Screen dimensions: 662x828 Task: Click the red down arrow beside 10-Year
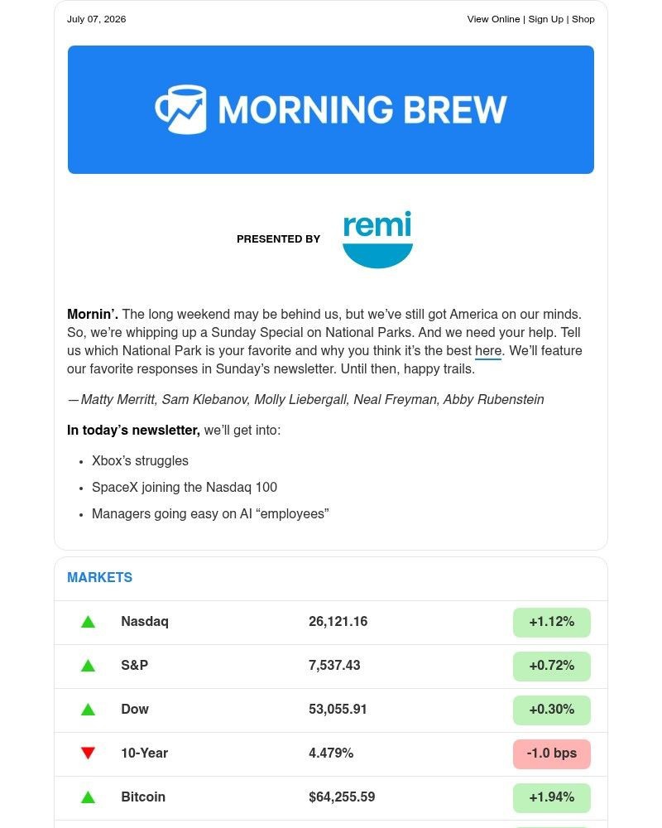(89, 753)
